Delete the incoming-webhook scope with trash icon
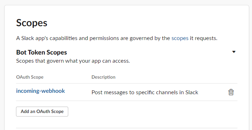Image resolution: width=252 pixels, height=130 pixels. pos(231,92)
